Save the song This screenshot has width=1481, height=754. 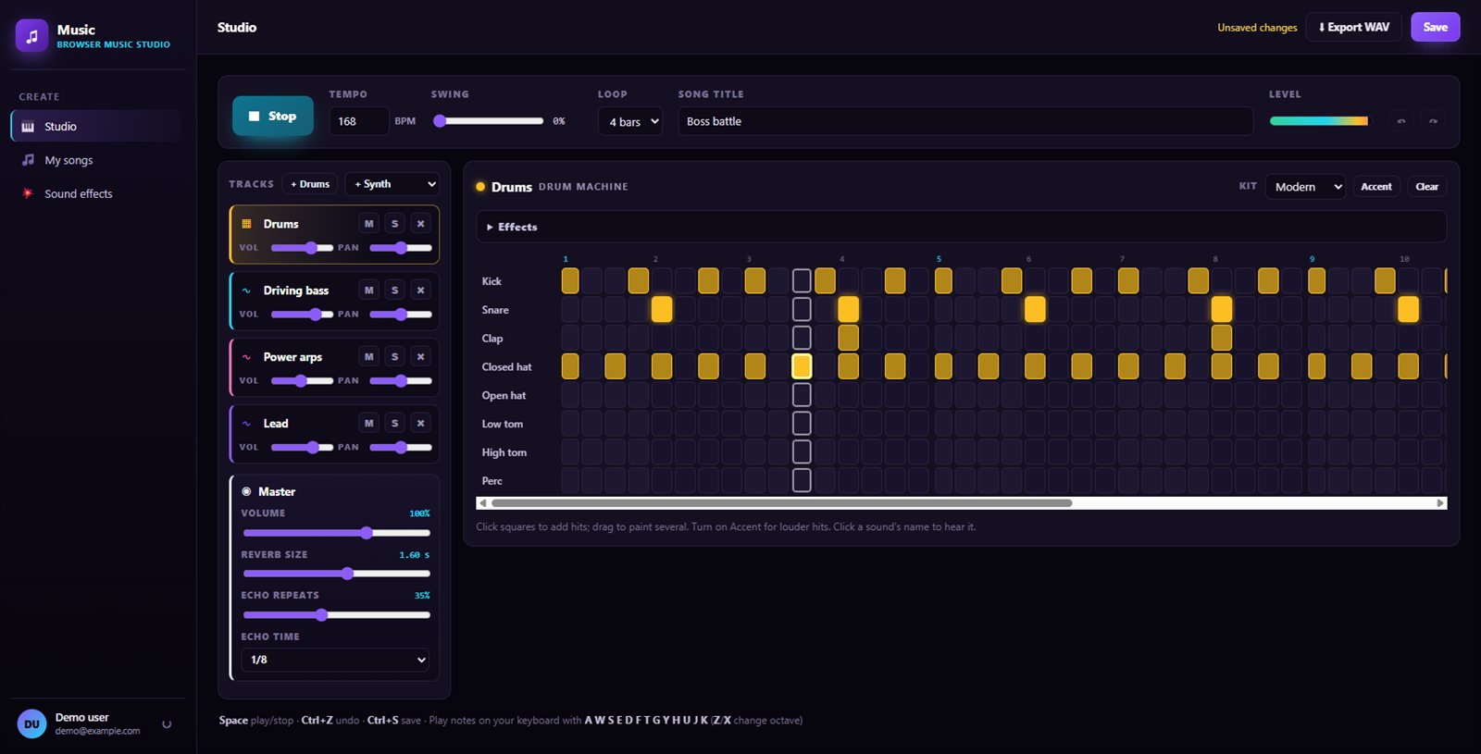click(1436, 27)
